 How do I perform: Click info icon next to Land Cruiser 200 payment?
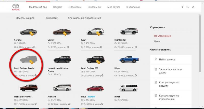click(x=103, y=75)
